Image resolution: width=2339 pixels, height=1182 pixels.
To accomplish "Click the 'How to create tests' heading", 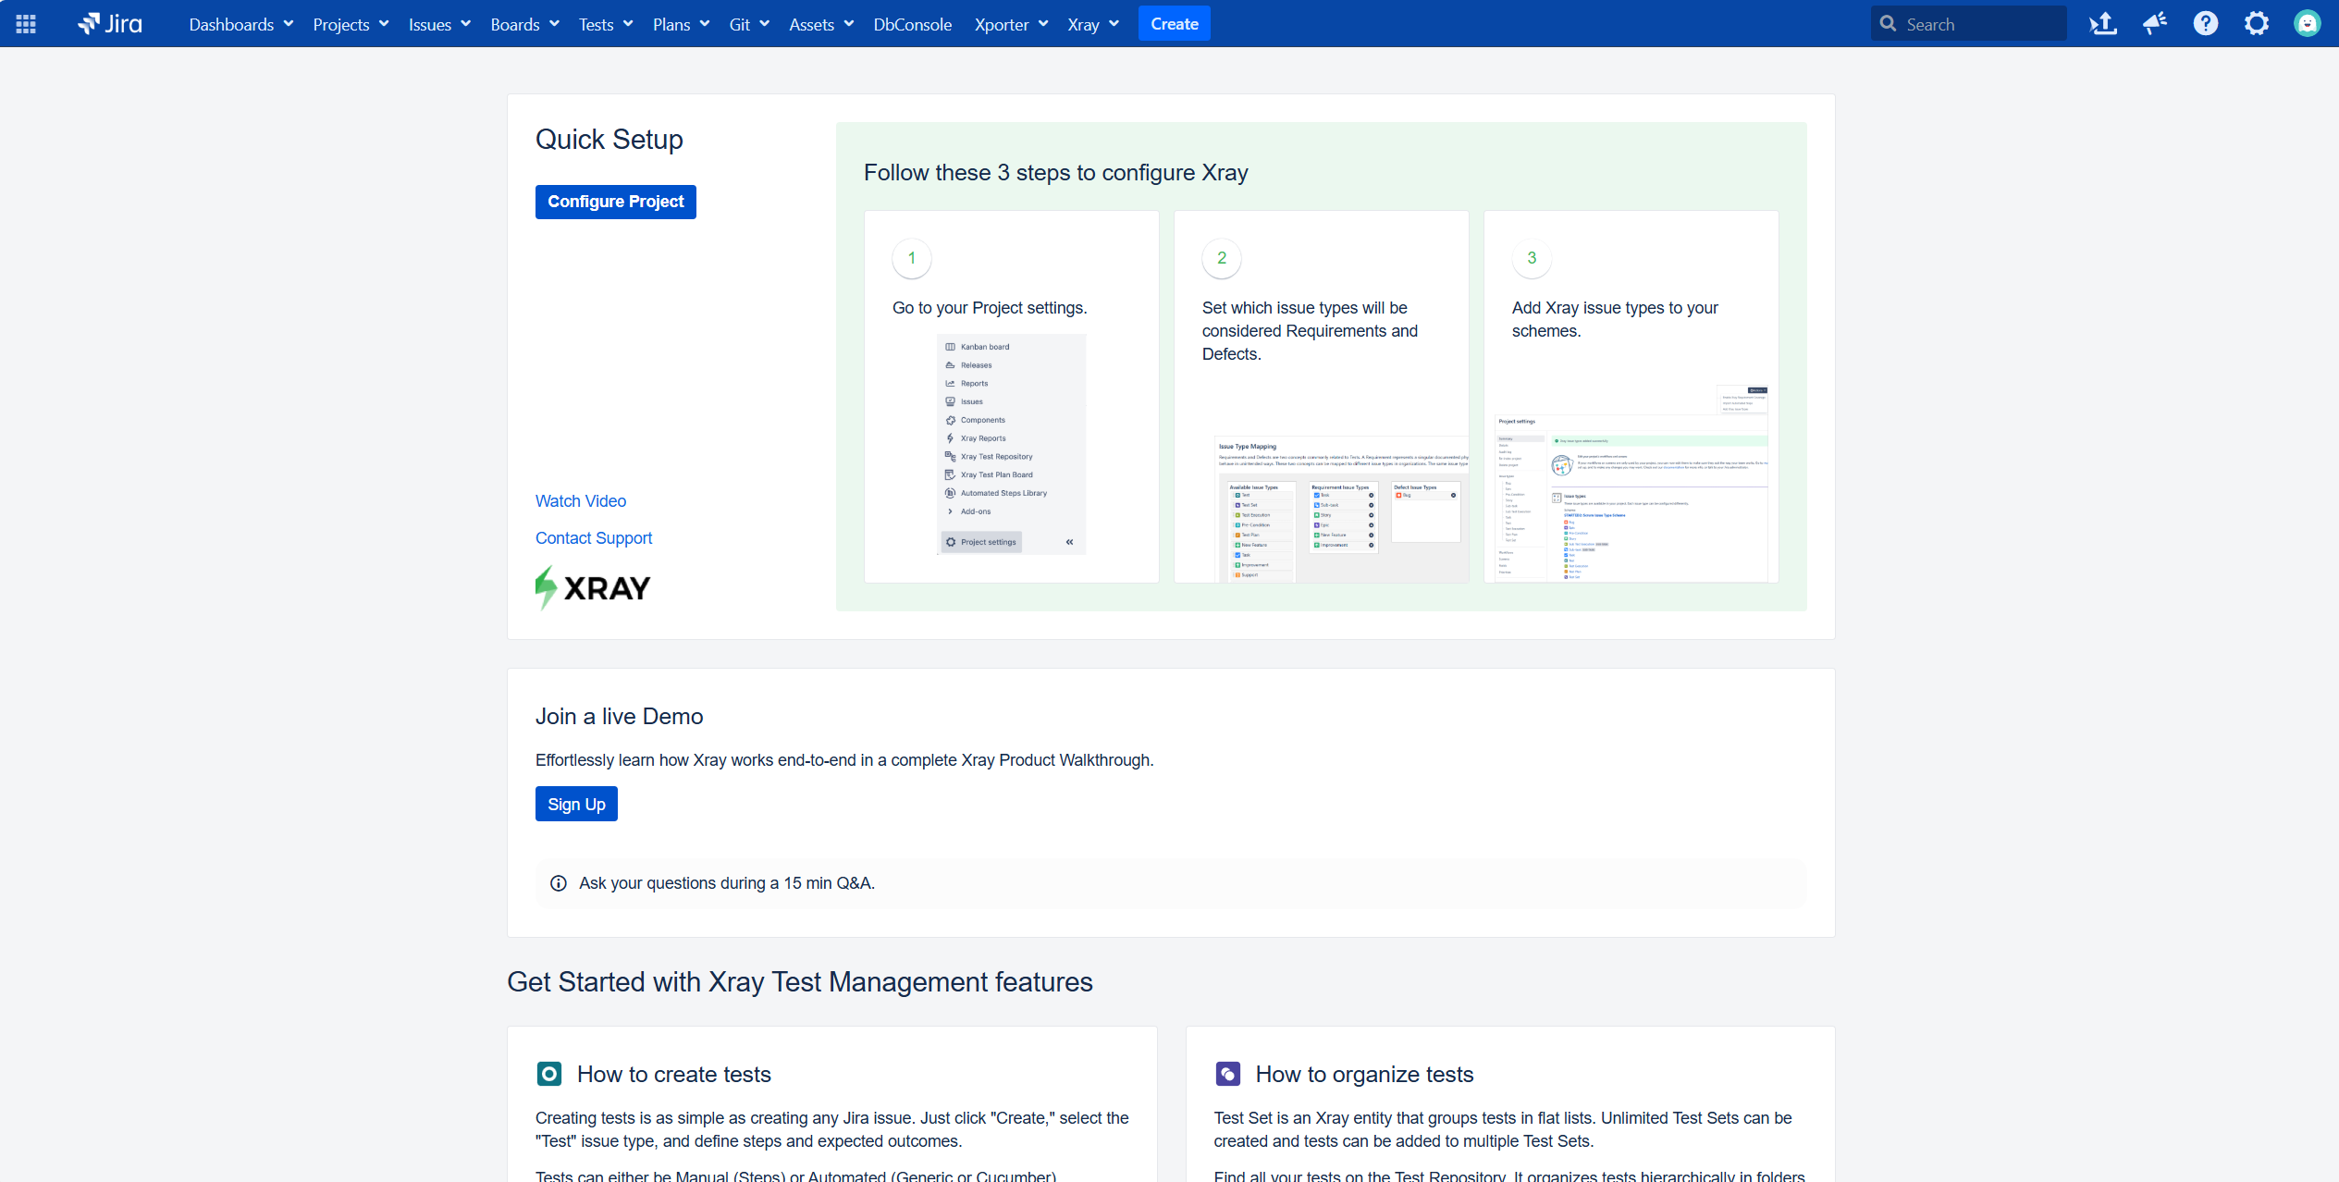I will [x=673, y=1074].
